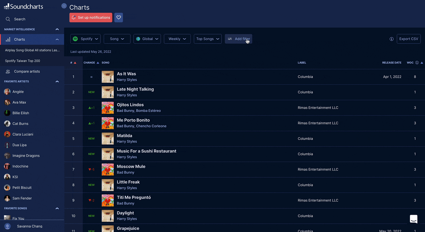Click the chart info icon near Export

click(392, 39)
